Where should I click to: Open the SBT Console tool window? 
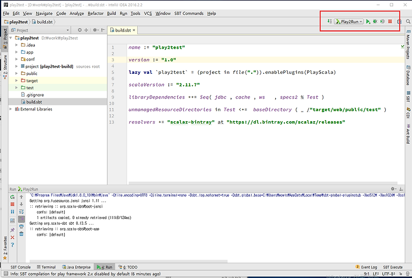tap(21, 267)
